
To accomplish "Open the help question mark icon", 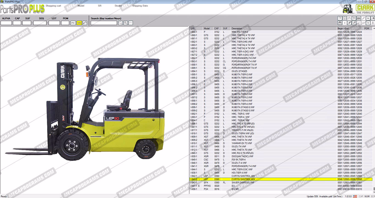I will [x=340, y=18].
